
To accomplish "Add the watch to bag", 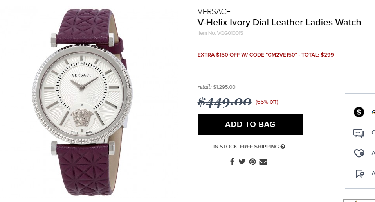I will (251, 124).
